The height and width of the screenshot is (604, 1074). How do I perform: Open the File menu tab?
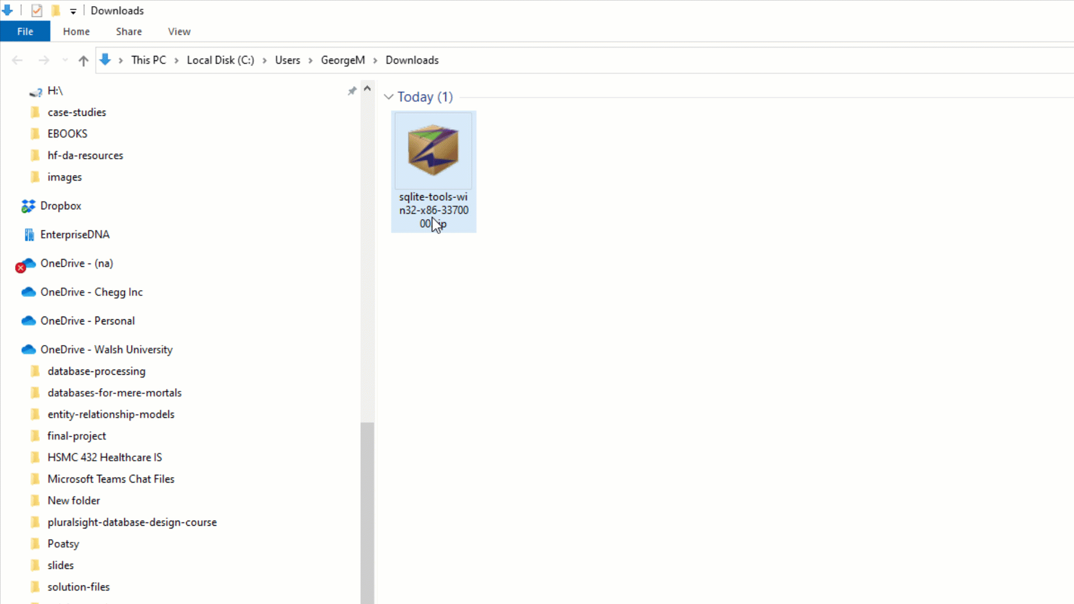25,31
